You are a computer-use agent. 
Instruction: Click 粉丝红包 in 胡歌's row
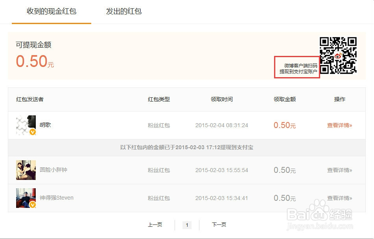pyautogui.click(x=159, y=125)
